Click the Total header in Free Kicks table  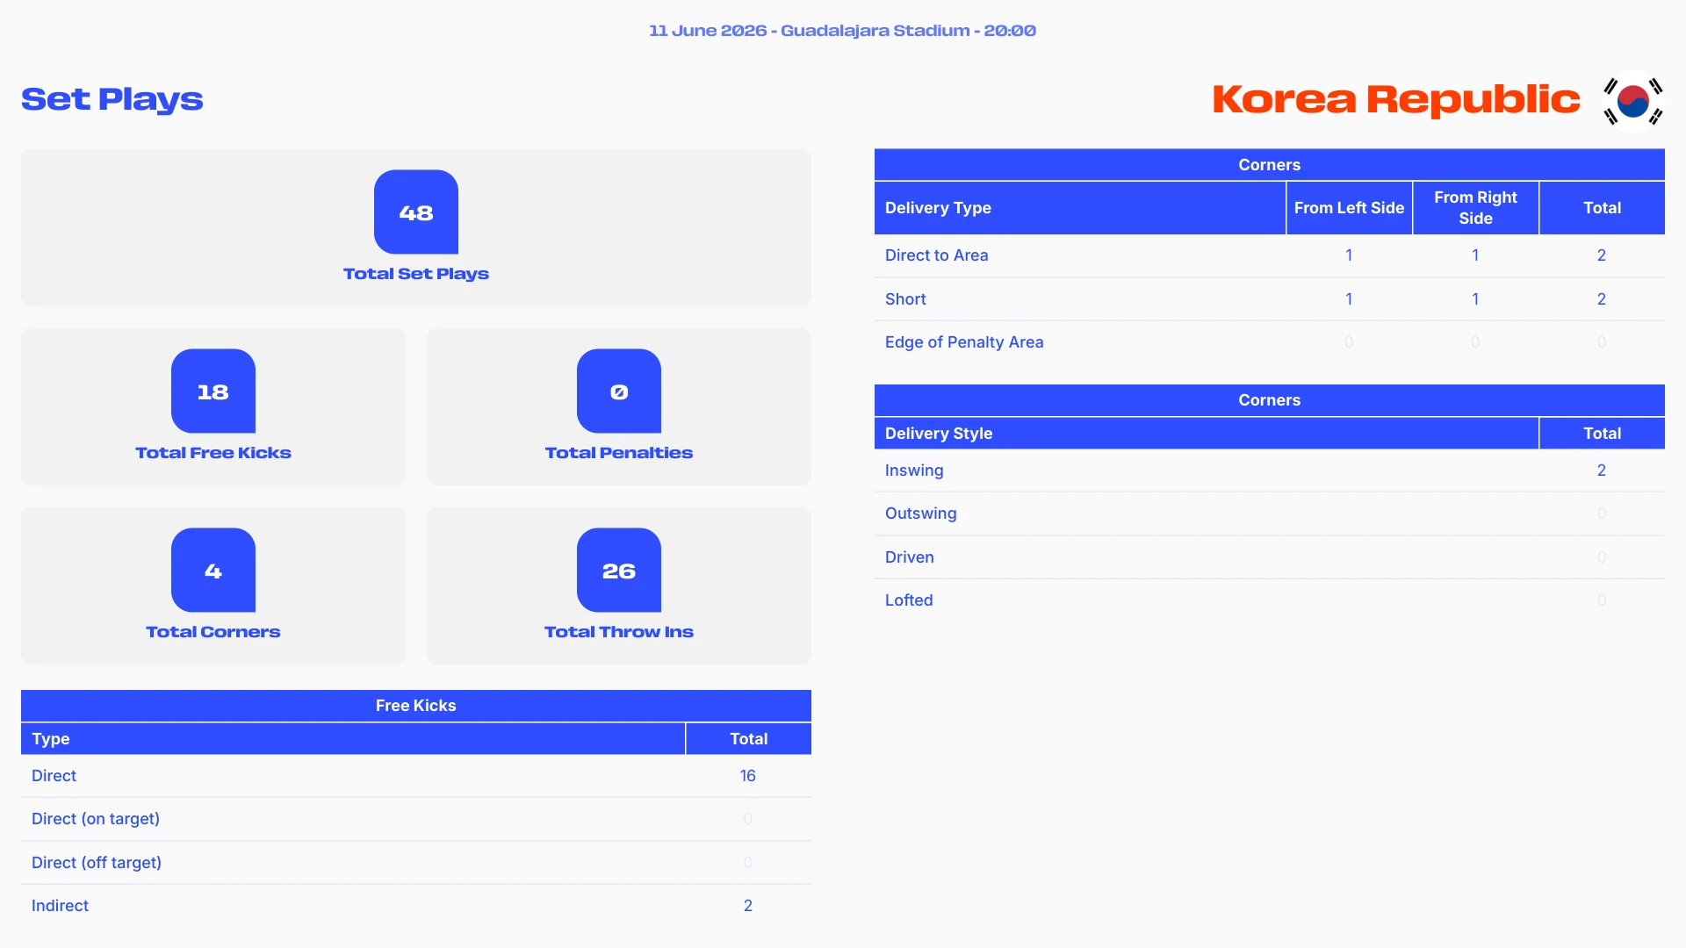[749, 739]
